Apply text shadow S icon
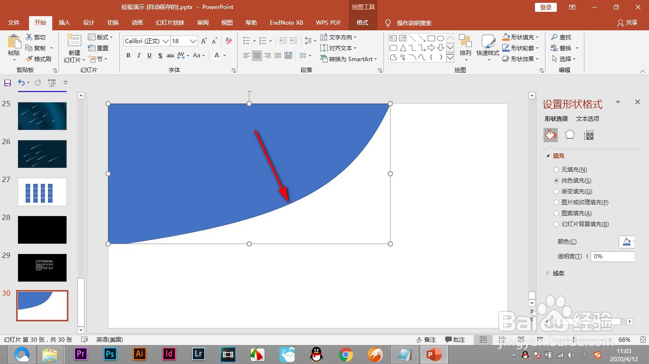The image size is (649, 364). 160,55
